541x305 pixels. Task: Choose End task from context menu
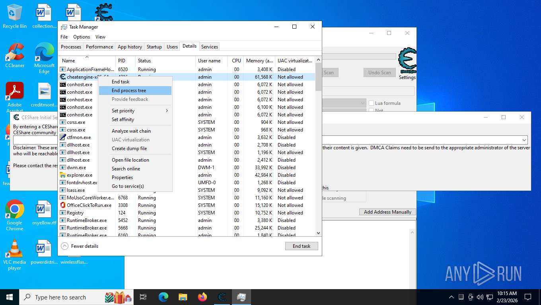point(135,82)
